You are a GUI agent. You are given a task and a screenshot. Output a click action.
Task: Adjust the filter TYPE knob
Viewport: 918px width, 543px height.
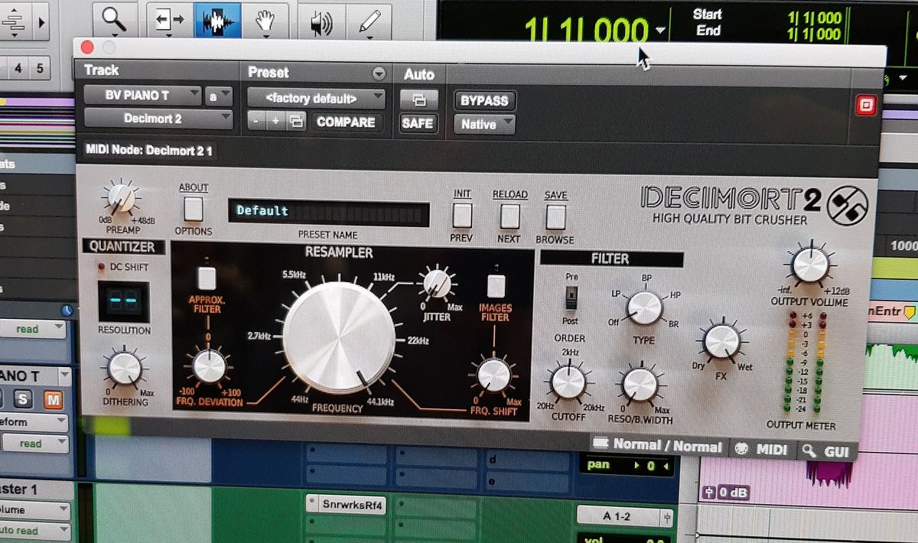(x=645, y=307)
